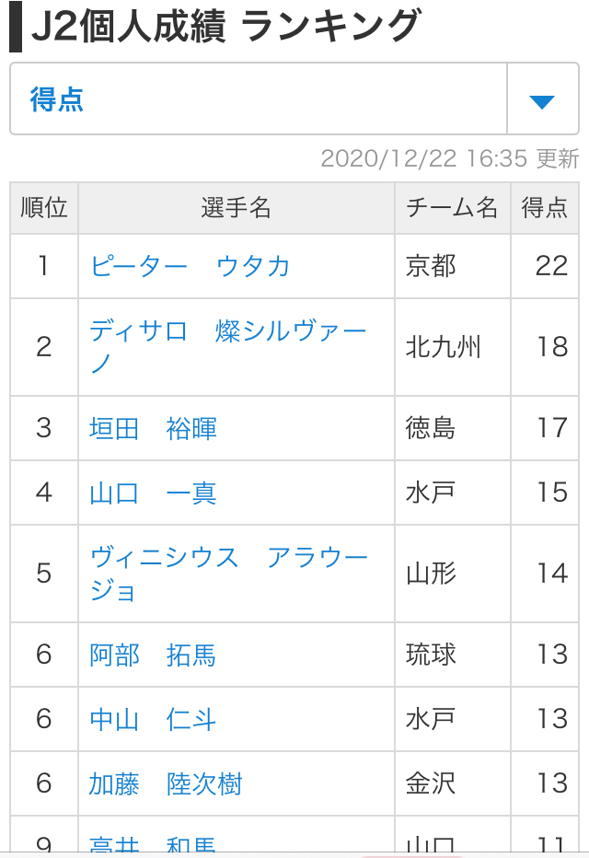Select player 中山 仁斗
This screenshot has width=589, height=858.
click(153, 719)
